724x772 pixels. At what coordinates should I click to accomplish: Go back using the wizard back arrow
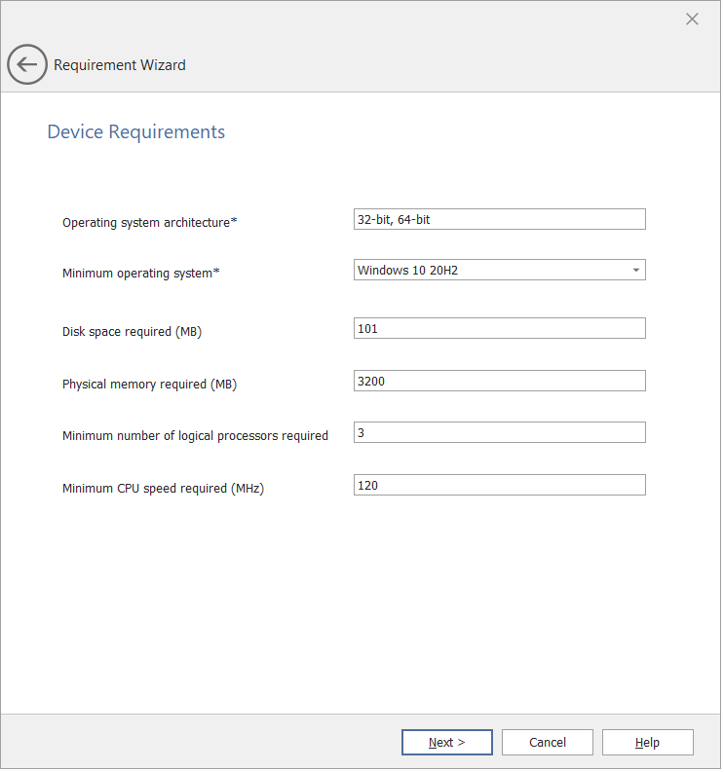(x=26, y=65)
